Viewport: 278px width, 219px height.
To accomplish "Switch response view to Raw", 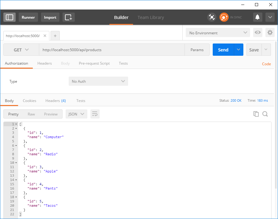I will coord(31,114).
